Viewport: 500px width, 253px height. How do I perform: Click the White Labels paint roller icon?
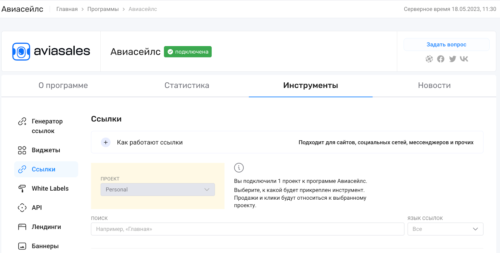tap(22, 188)
